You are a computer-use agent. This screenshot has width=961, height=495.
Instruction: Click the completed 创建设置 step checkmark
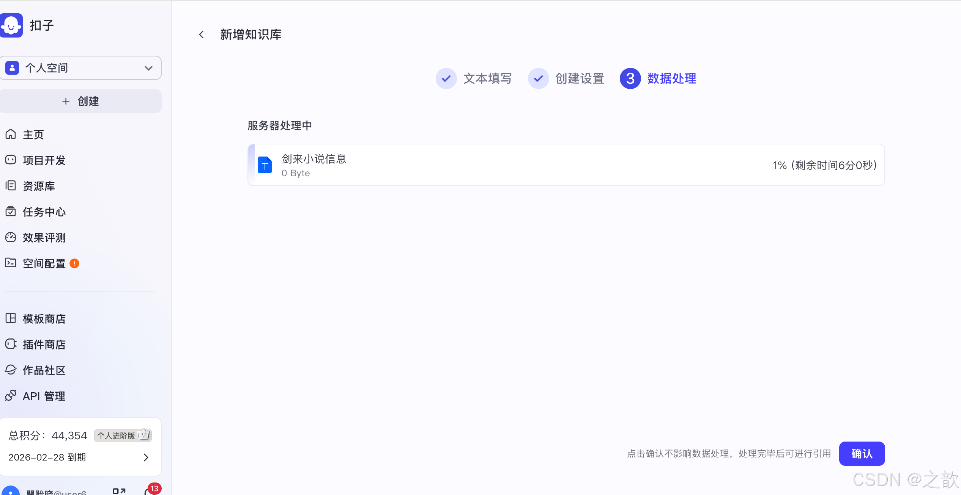click(538, 78)
